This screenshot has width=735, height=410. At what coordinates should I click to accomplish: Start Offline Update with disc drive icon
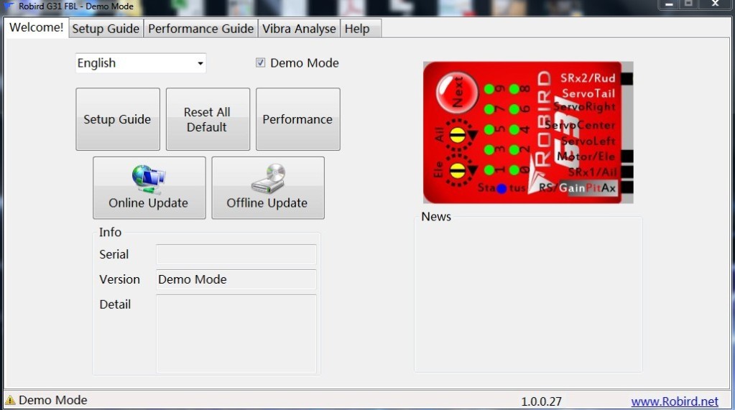[x=268, y=188]
